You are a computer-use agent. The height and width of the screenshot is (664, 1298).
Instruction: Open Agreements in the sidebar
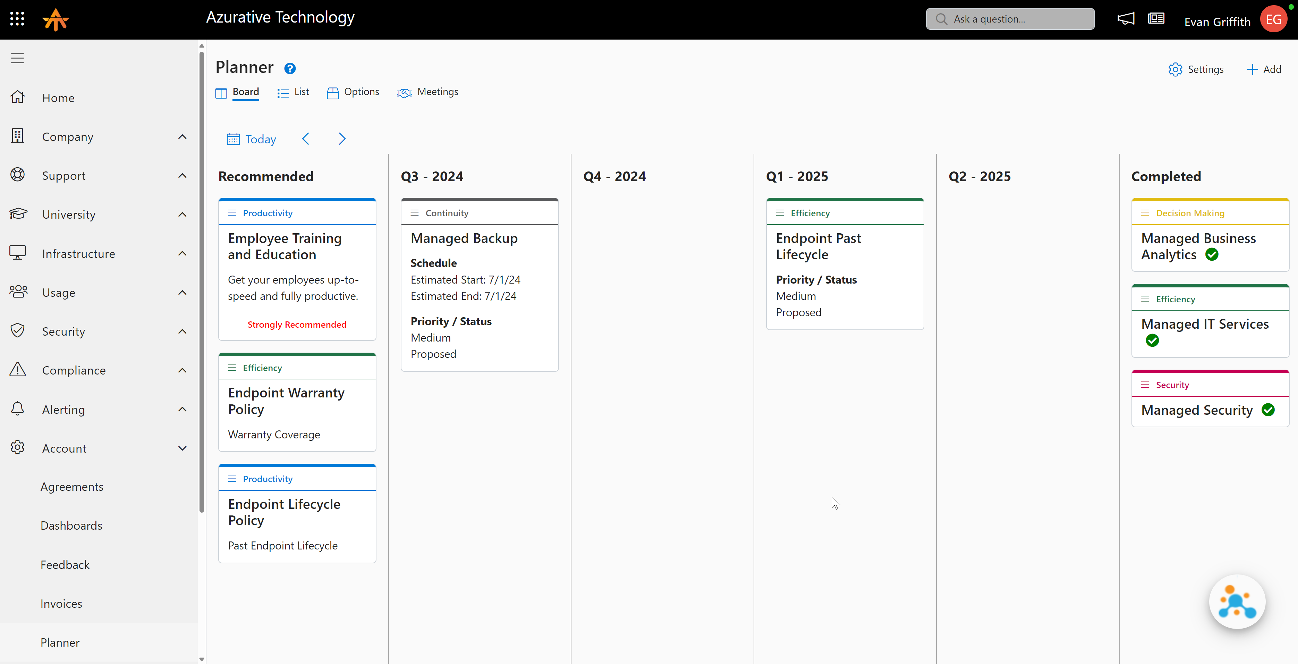pyautogui.click(x=71, y=487)
